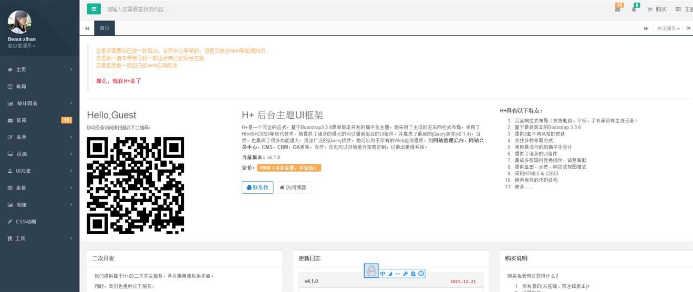Open the 相册 sidebar menu
This screenshot has width=693, height=292.
click(39, 205)
